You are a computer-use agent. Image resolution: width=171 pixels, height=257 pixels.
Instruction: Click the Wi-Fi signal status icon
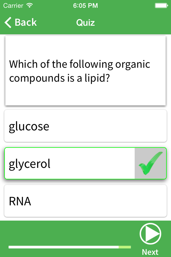coord(30,5)
